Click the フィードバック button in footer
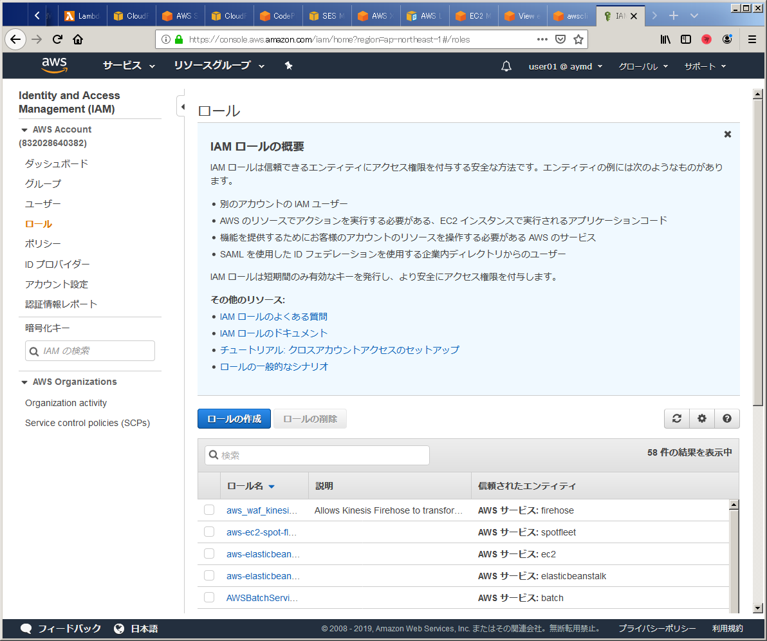The height and width of the screenshot is (641, 767). pyautogui.click(x=61, y=629)
